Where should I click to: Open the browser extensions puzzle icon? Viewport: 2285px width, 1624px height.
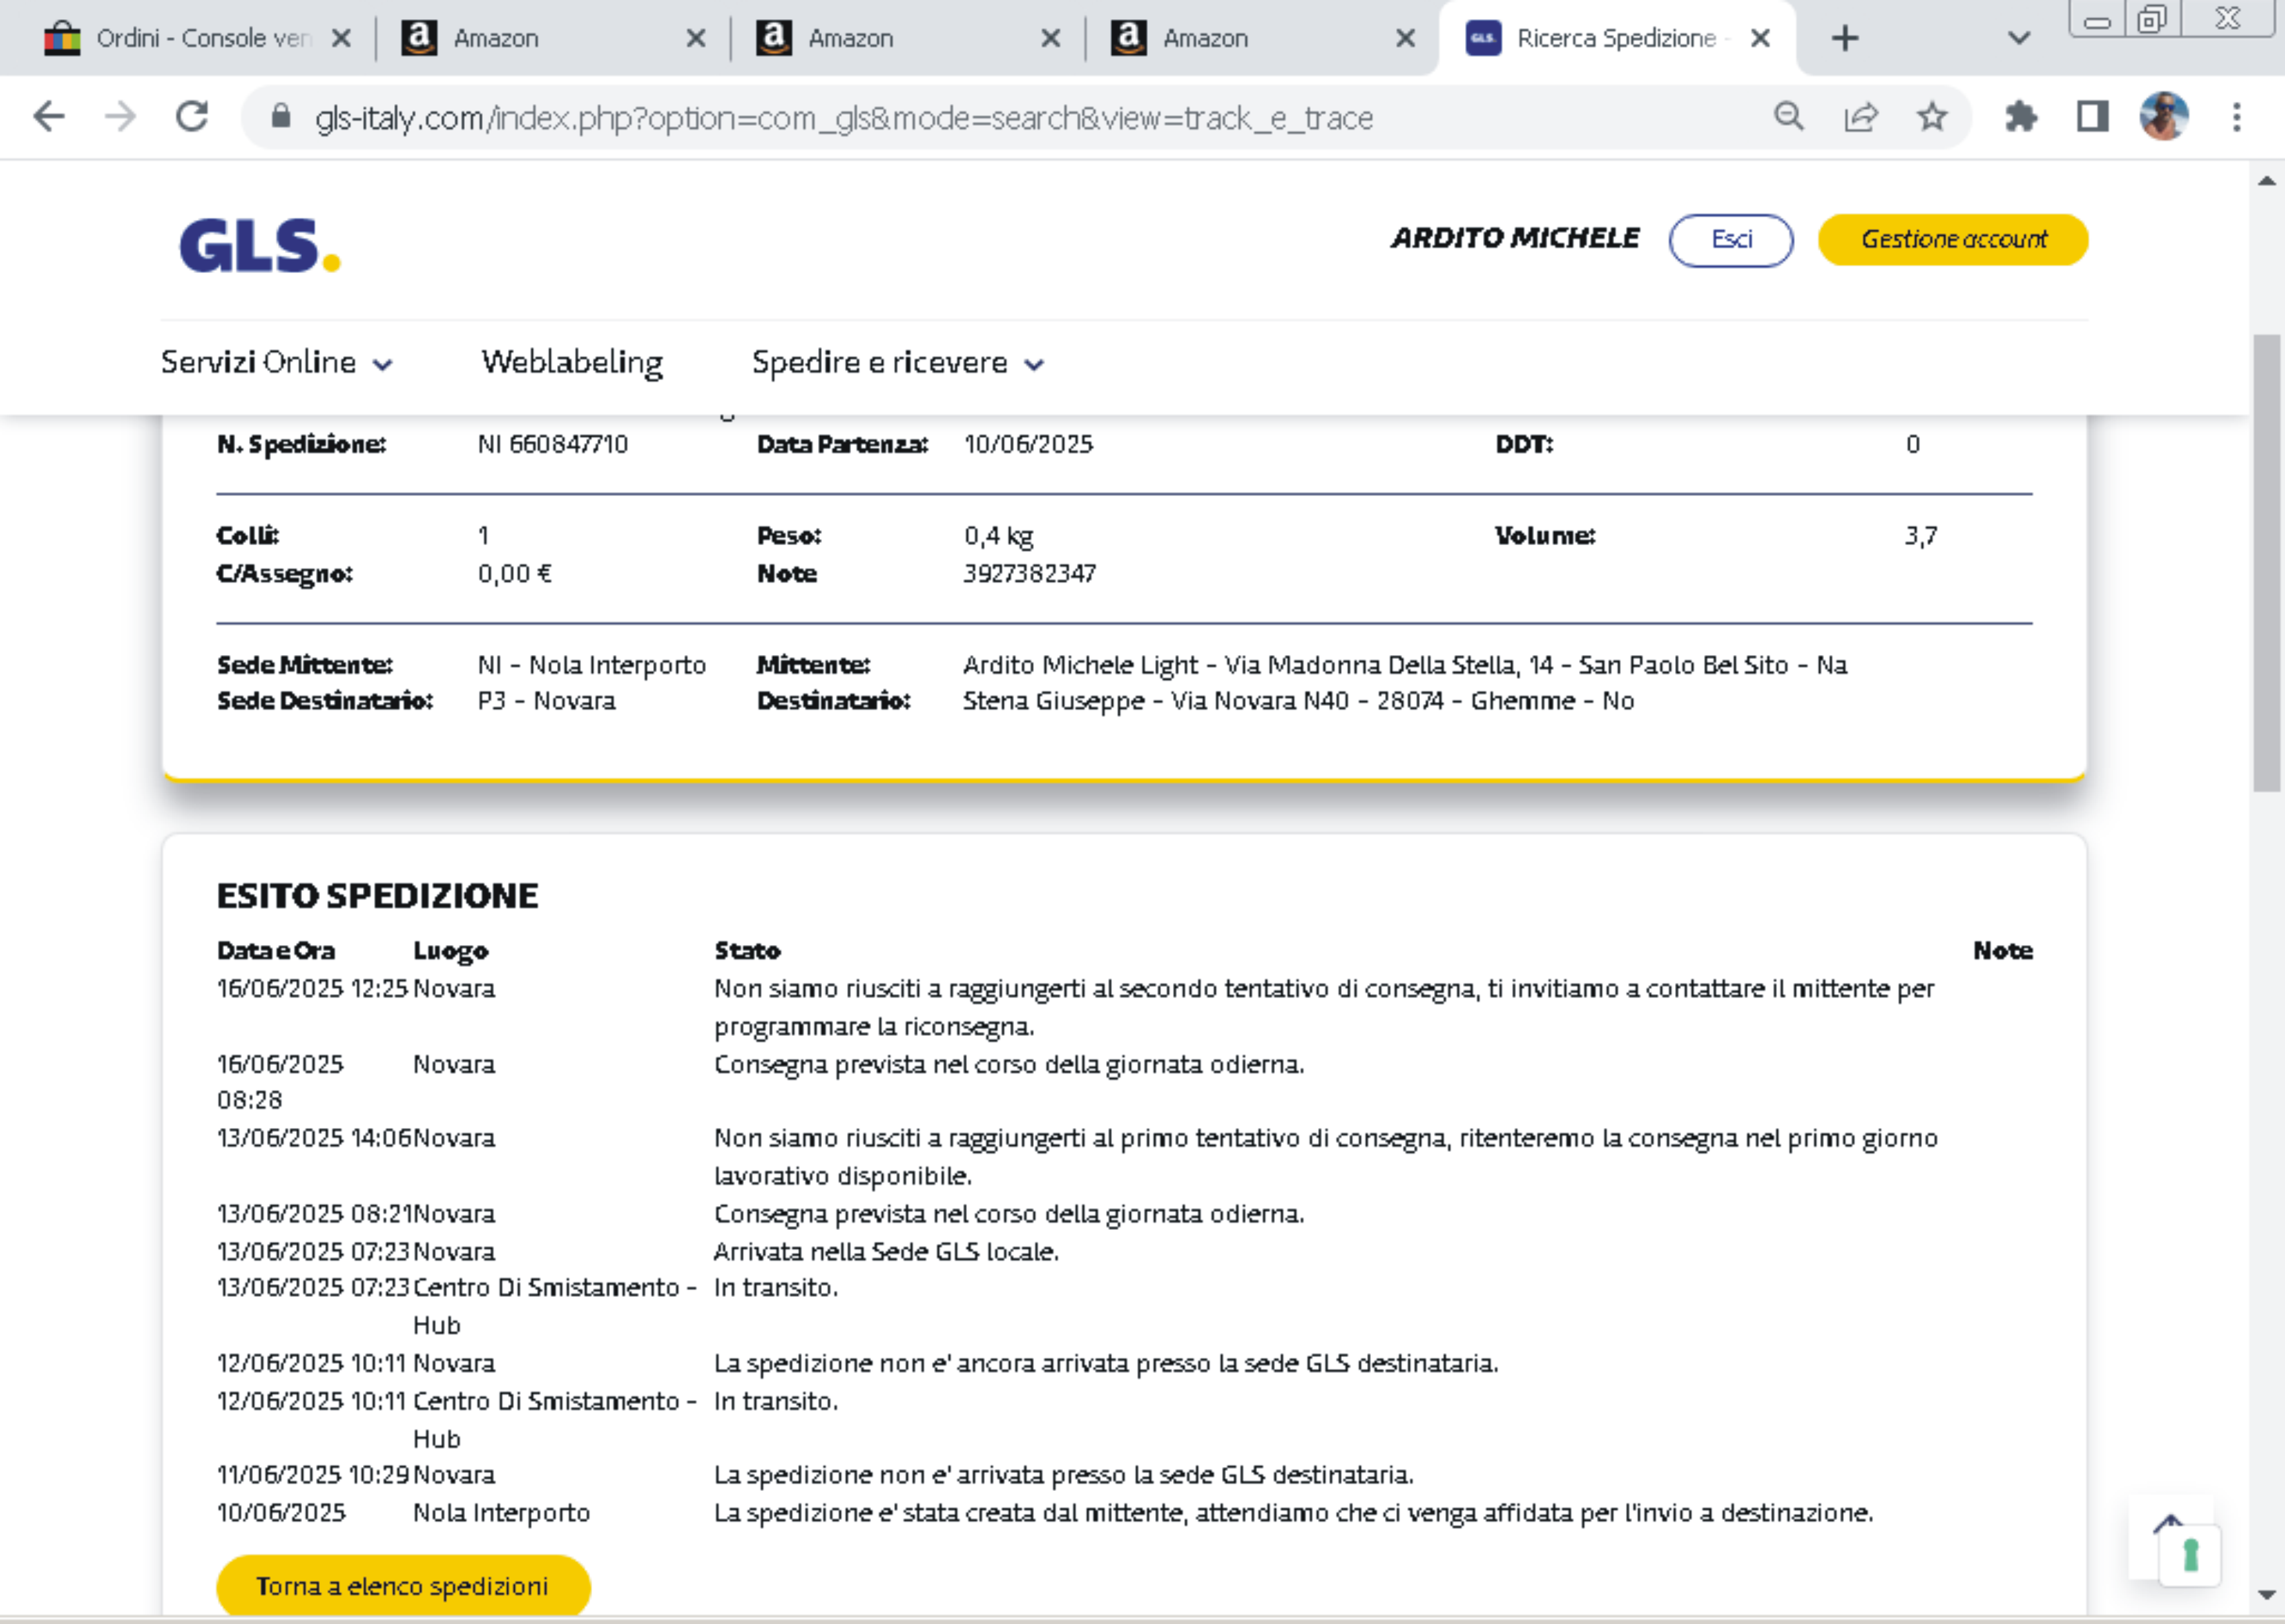pos(2021,117)
